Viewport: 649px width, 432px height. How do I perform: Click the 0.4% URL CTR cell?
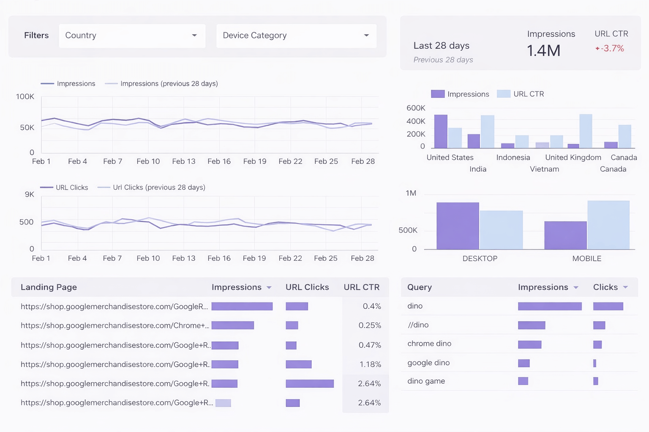click(x=372, y=306)
